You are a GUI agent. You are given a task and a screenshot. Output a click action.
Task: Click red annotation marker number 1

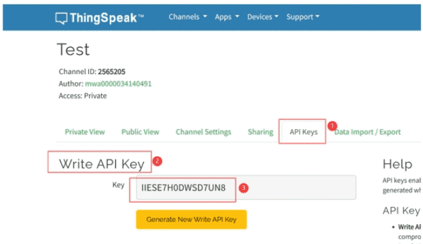pyautogui.click(x=332, y=125)
